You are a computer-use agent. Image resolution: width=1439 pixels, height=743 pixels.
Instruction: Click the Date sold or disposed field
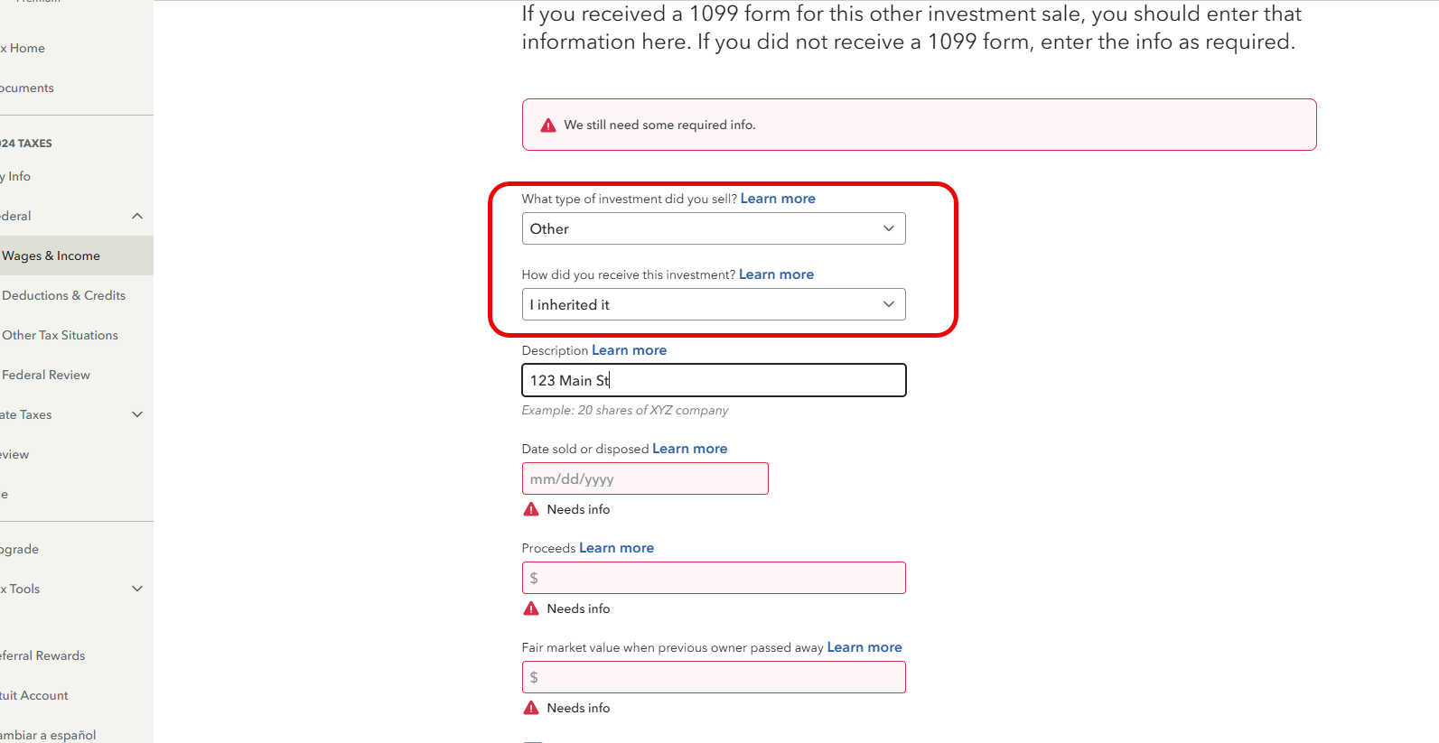(x=644, y=479)
